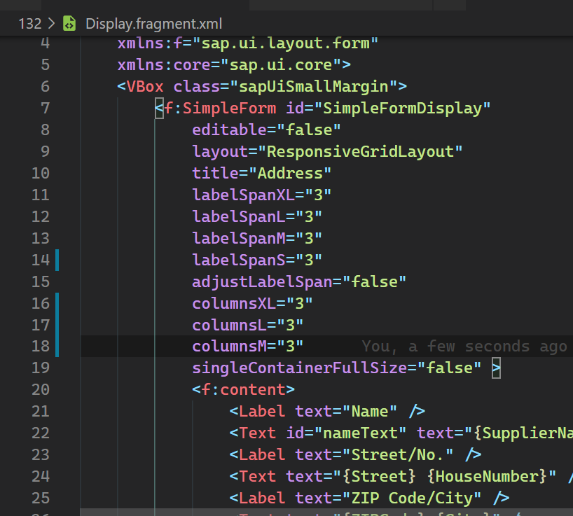
Task: Click line number 20 in gutter
Action: pos(41,390)
